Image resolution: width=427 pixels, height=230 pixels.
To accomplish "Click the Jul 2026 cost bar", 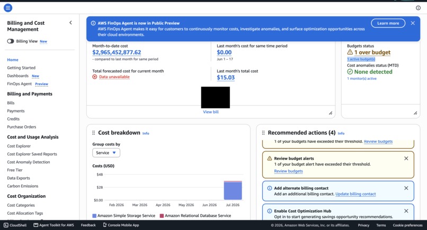I will [x=233, y=190].
